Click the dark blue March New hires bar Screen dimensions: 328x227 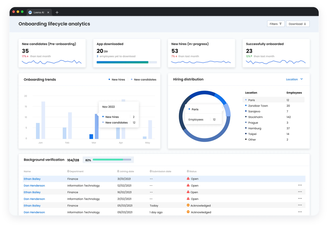coord(91,137)
